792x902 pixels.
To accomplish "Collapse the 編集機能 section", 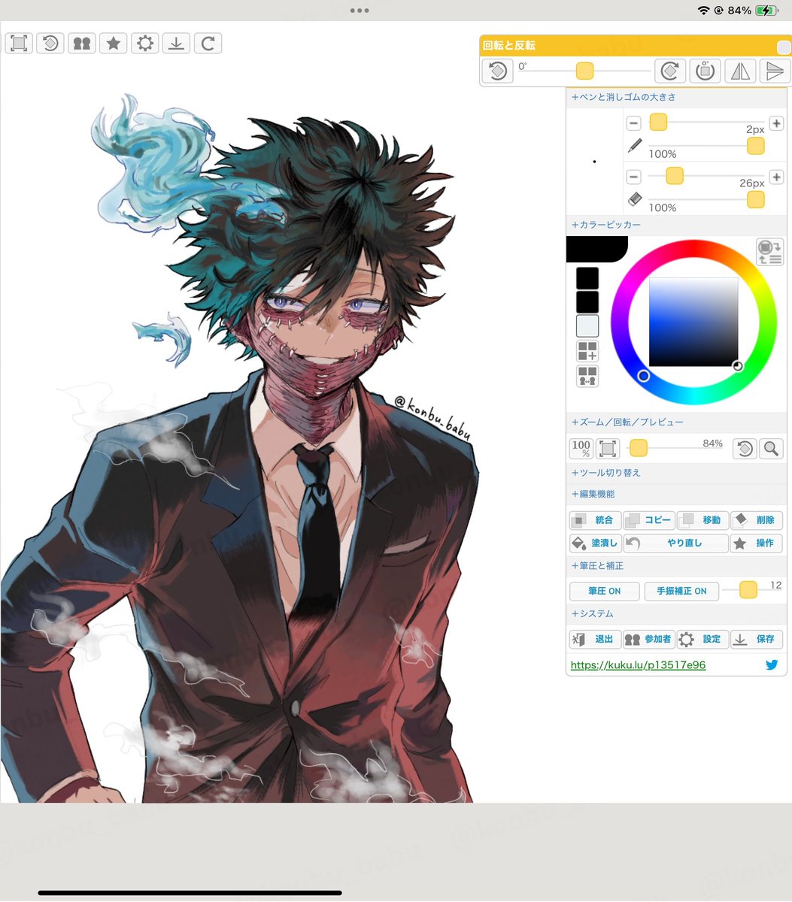I will click(x=593, y=494).
